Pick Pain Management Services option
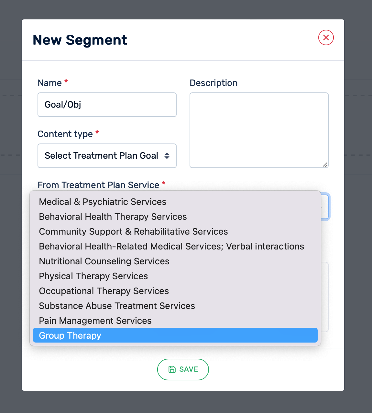The width and height of the screenshot is (372, 413). click(x=95, y=321)
